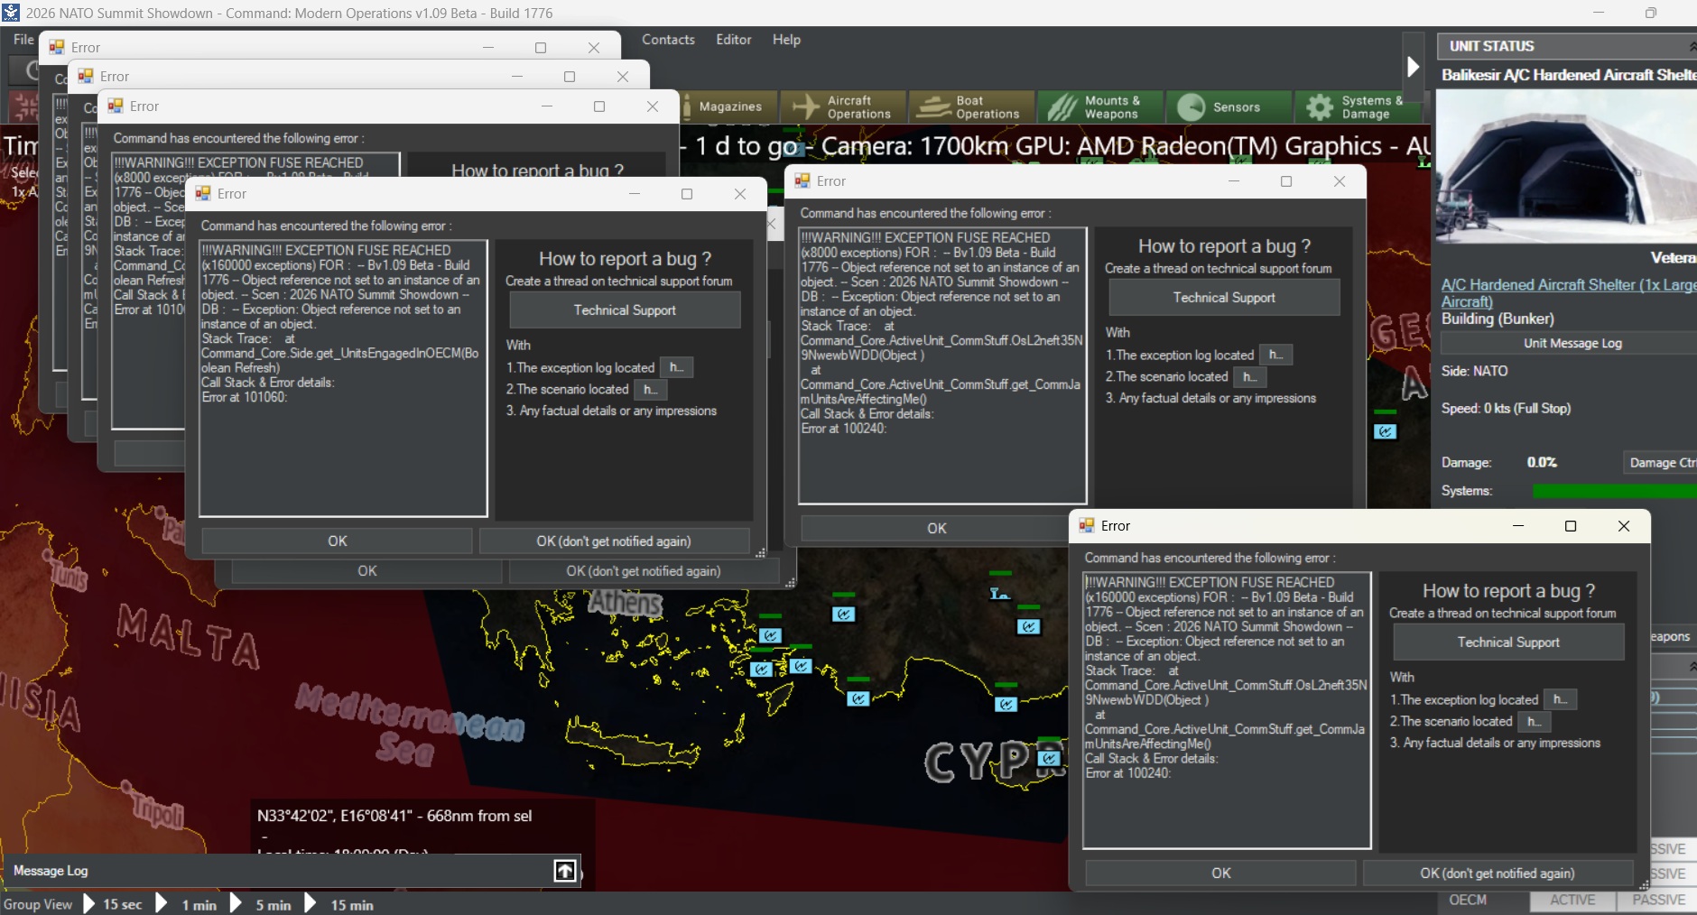Open the File menu
This screenshot has width=1697, height=915.
point(23,40)
